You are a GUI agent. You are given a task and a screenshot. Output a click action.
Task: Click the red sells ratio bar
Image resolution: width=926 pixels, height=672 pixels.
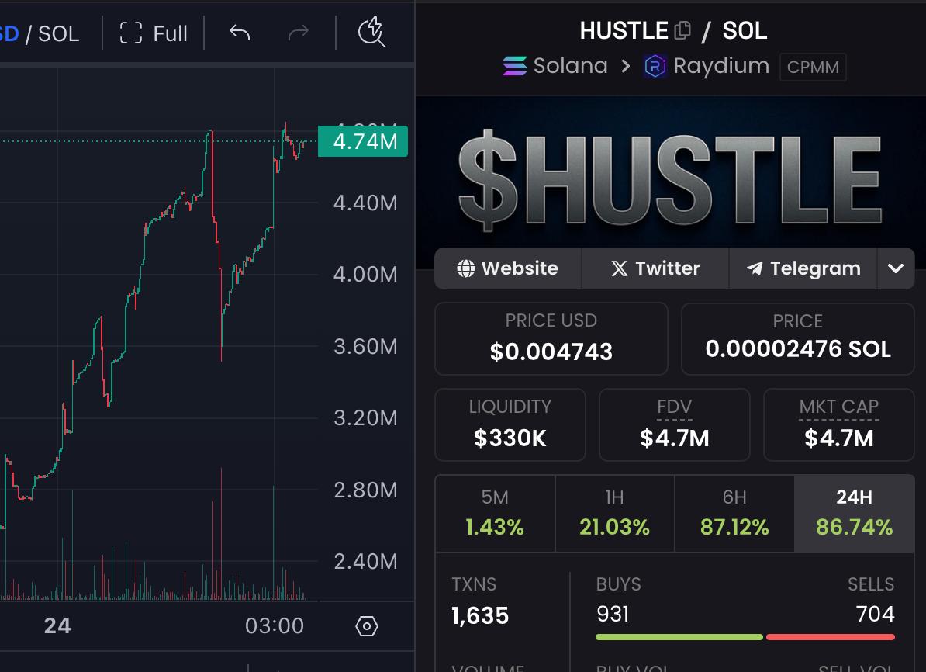831,637
